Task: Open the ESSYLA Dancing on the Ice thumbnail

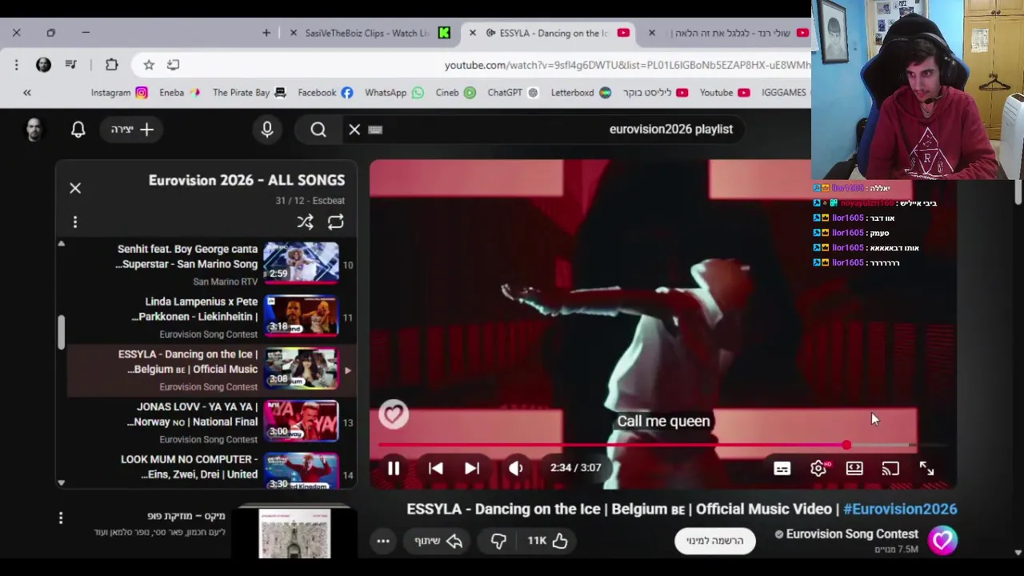Action: 301,368
